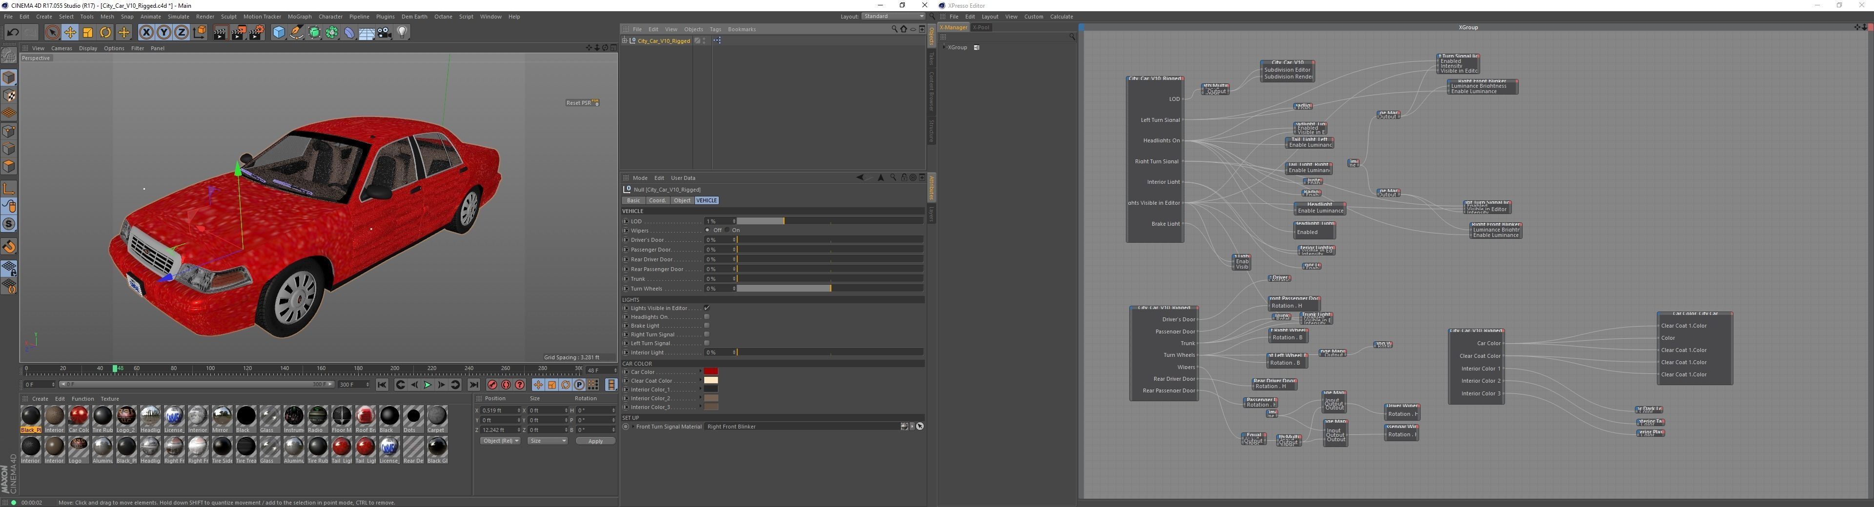Open the MoGraph menu
Viewport: 1874px width, 507px height.
[300, 16]
